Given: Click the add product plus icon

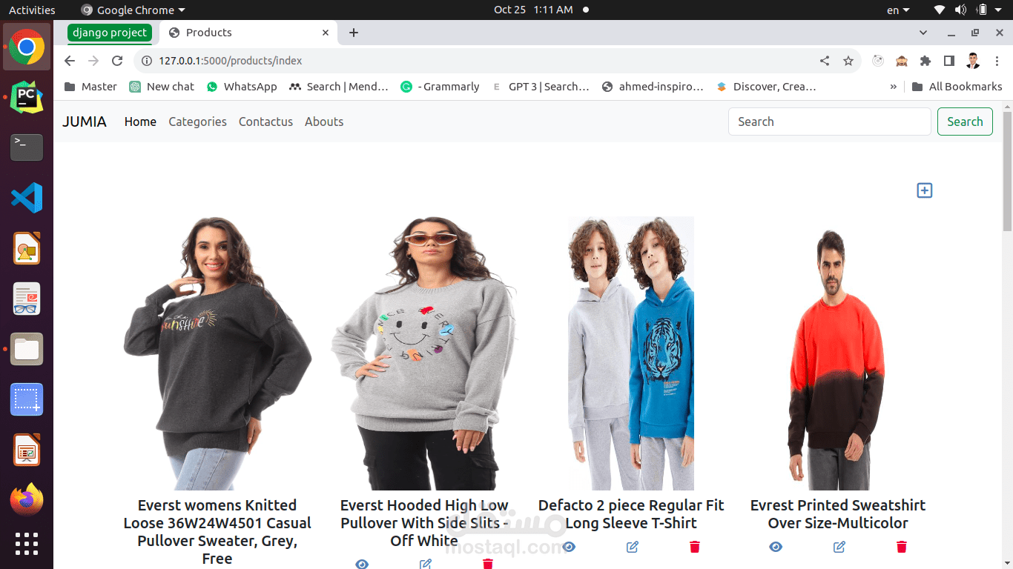Looking at the screenshot, I should (924, 190).
